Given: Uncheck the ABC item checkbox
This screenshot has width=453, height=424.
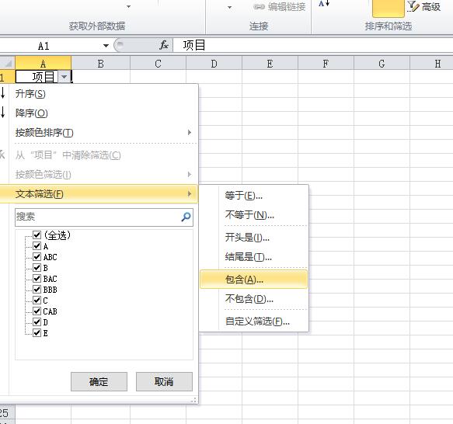Looking at the screenshot, I should tap(37, 257).
